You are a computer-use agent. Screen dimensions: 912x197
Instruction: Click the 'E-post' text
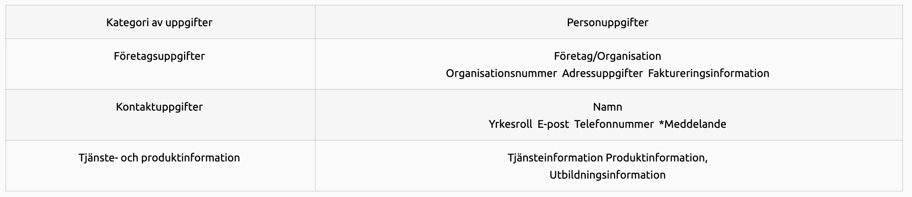[x=553, y=124]
